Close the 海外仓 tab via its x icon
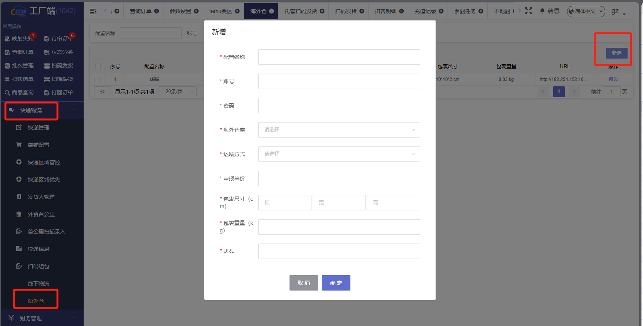Viewport: 643px width, 326px height. [x=272, y=11]
